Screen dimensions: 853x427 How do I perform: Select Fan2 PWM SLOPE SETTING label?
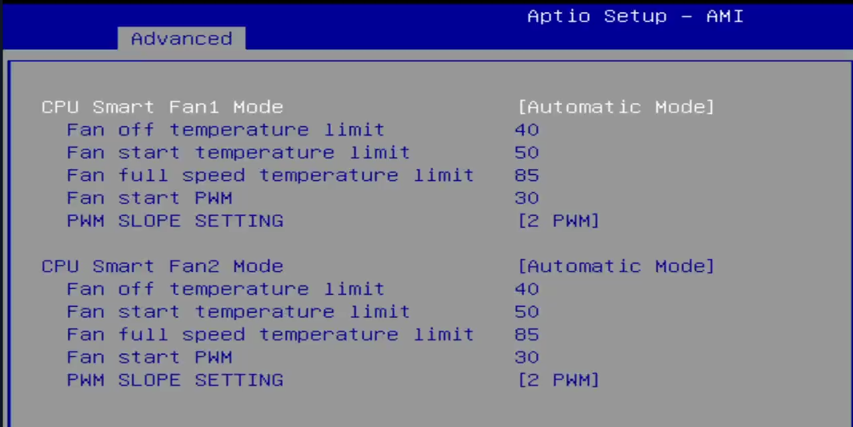pos(175,380)
